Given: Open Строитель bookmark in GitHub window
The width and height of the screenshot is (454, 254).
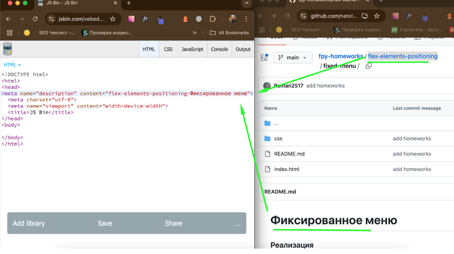Looking at the screenshot, I should point(417,30).
